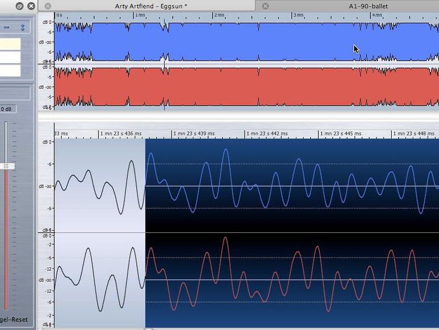Click the 1 mn 23 s 442 ms ruler label
Image resolution: width=439 pixels, height=330 pixels.
click(x=267, y=134)
